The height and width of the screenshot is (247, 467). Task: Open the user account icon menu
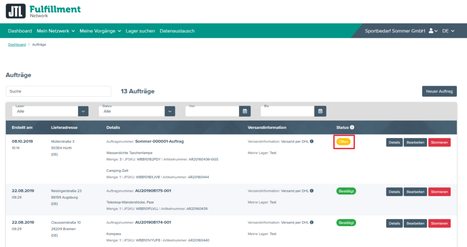click(433, 31)
